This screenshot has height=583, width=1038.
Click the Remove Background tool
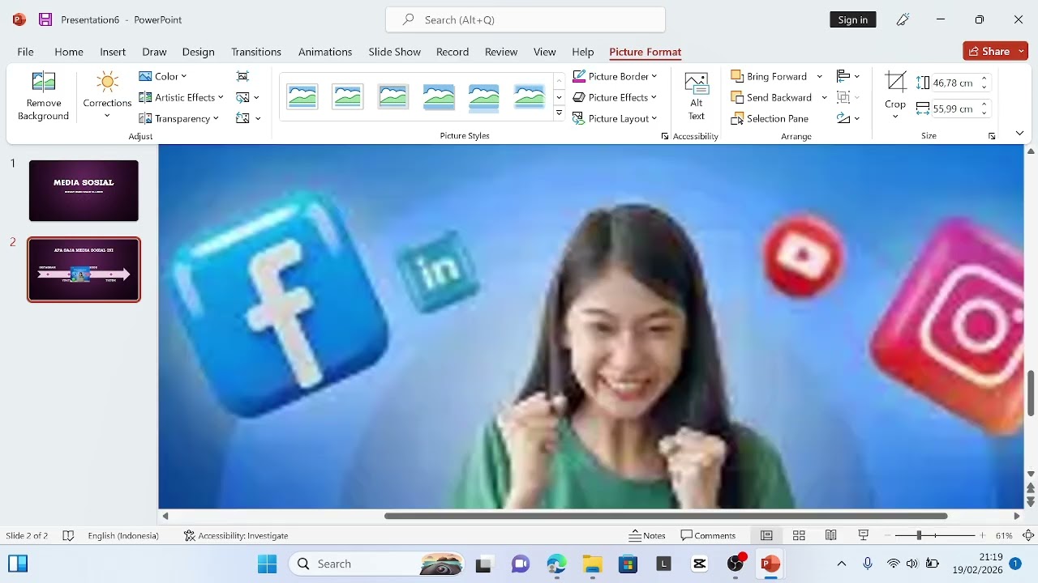[43, 96]
